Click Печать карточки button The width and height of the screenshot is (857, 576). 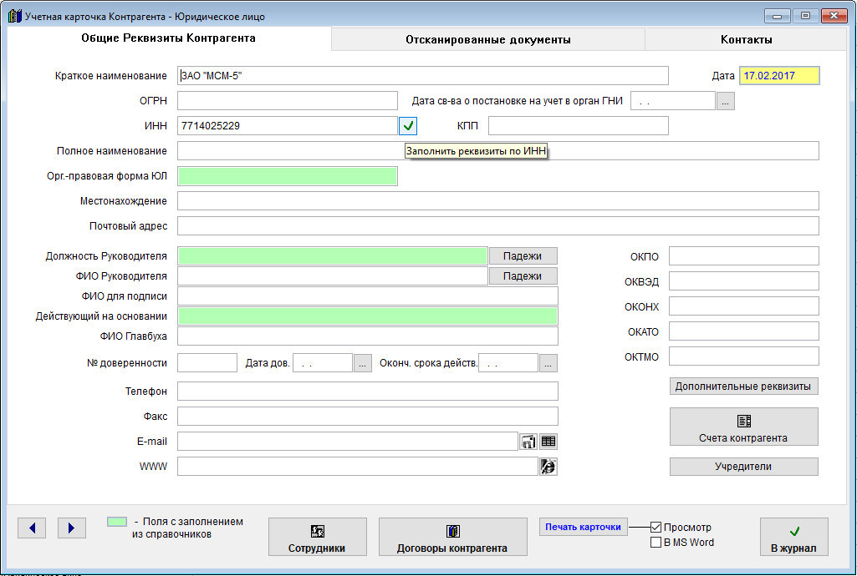coord(583,527)
